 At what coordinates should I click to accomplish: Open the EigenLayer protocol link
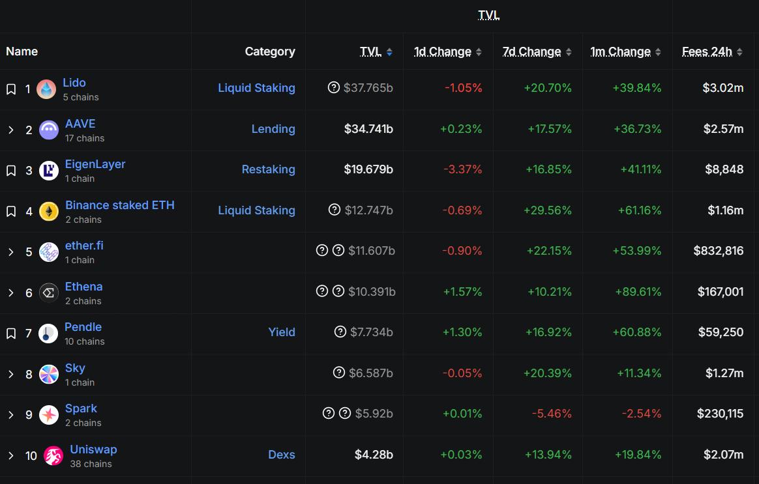[x=95, y=164]
